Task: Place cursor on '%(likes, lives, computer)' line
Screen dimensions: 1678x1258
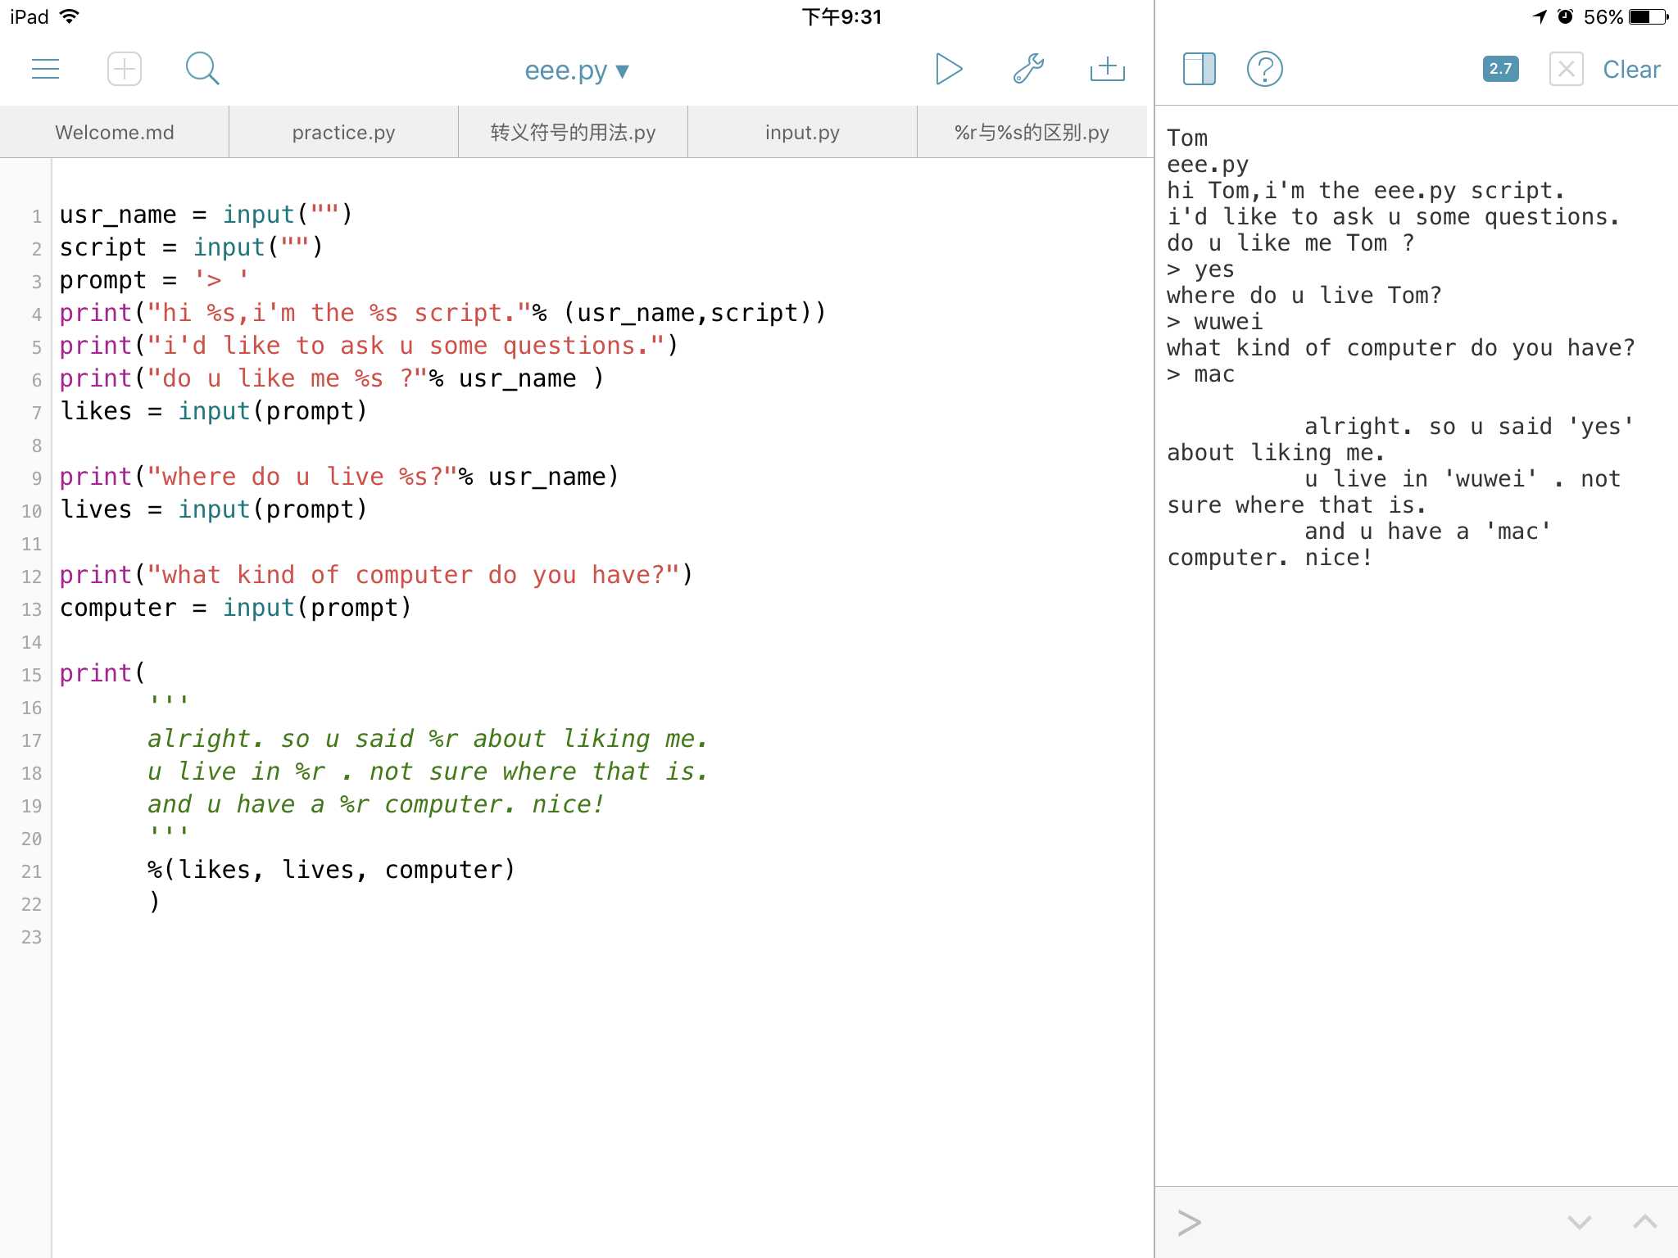Action: (331, 870)
